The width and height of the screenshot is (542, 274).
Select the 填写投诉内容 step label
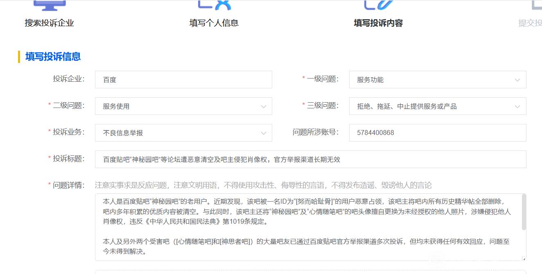click(378, 23)
